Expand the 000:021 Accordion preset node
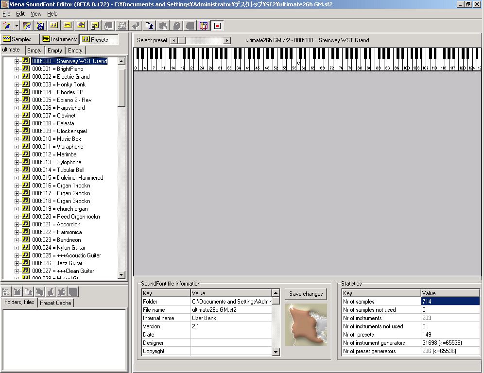The image size is (484, 373). 16,224
